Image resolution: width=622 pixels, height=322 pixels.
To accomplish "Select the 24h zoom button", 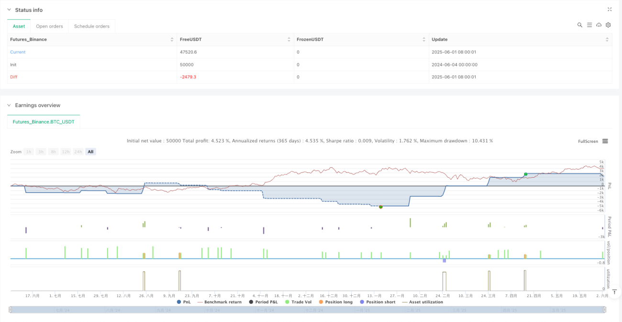I will point(78,151).
